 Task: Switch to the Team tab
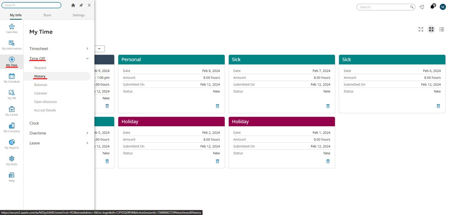(47, 15)
